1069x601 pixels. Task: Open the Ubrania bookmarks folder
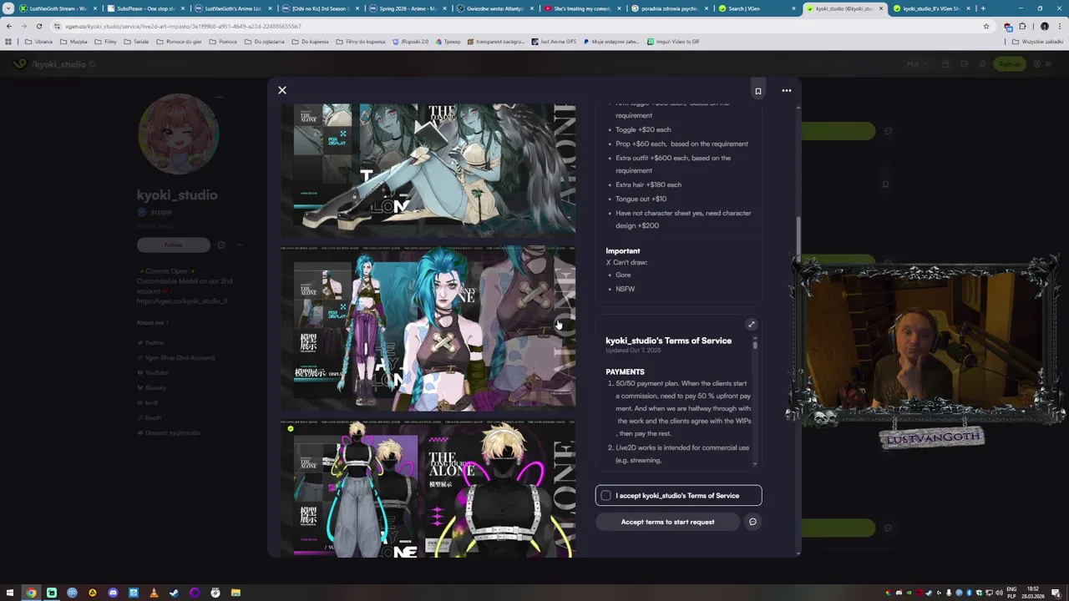tap(38, 42)
